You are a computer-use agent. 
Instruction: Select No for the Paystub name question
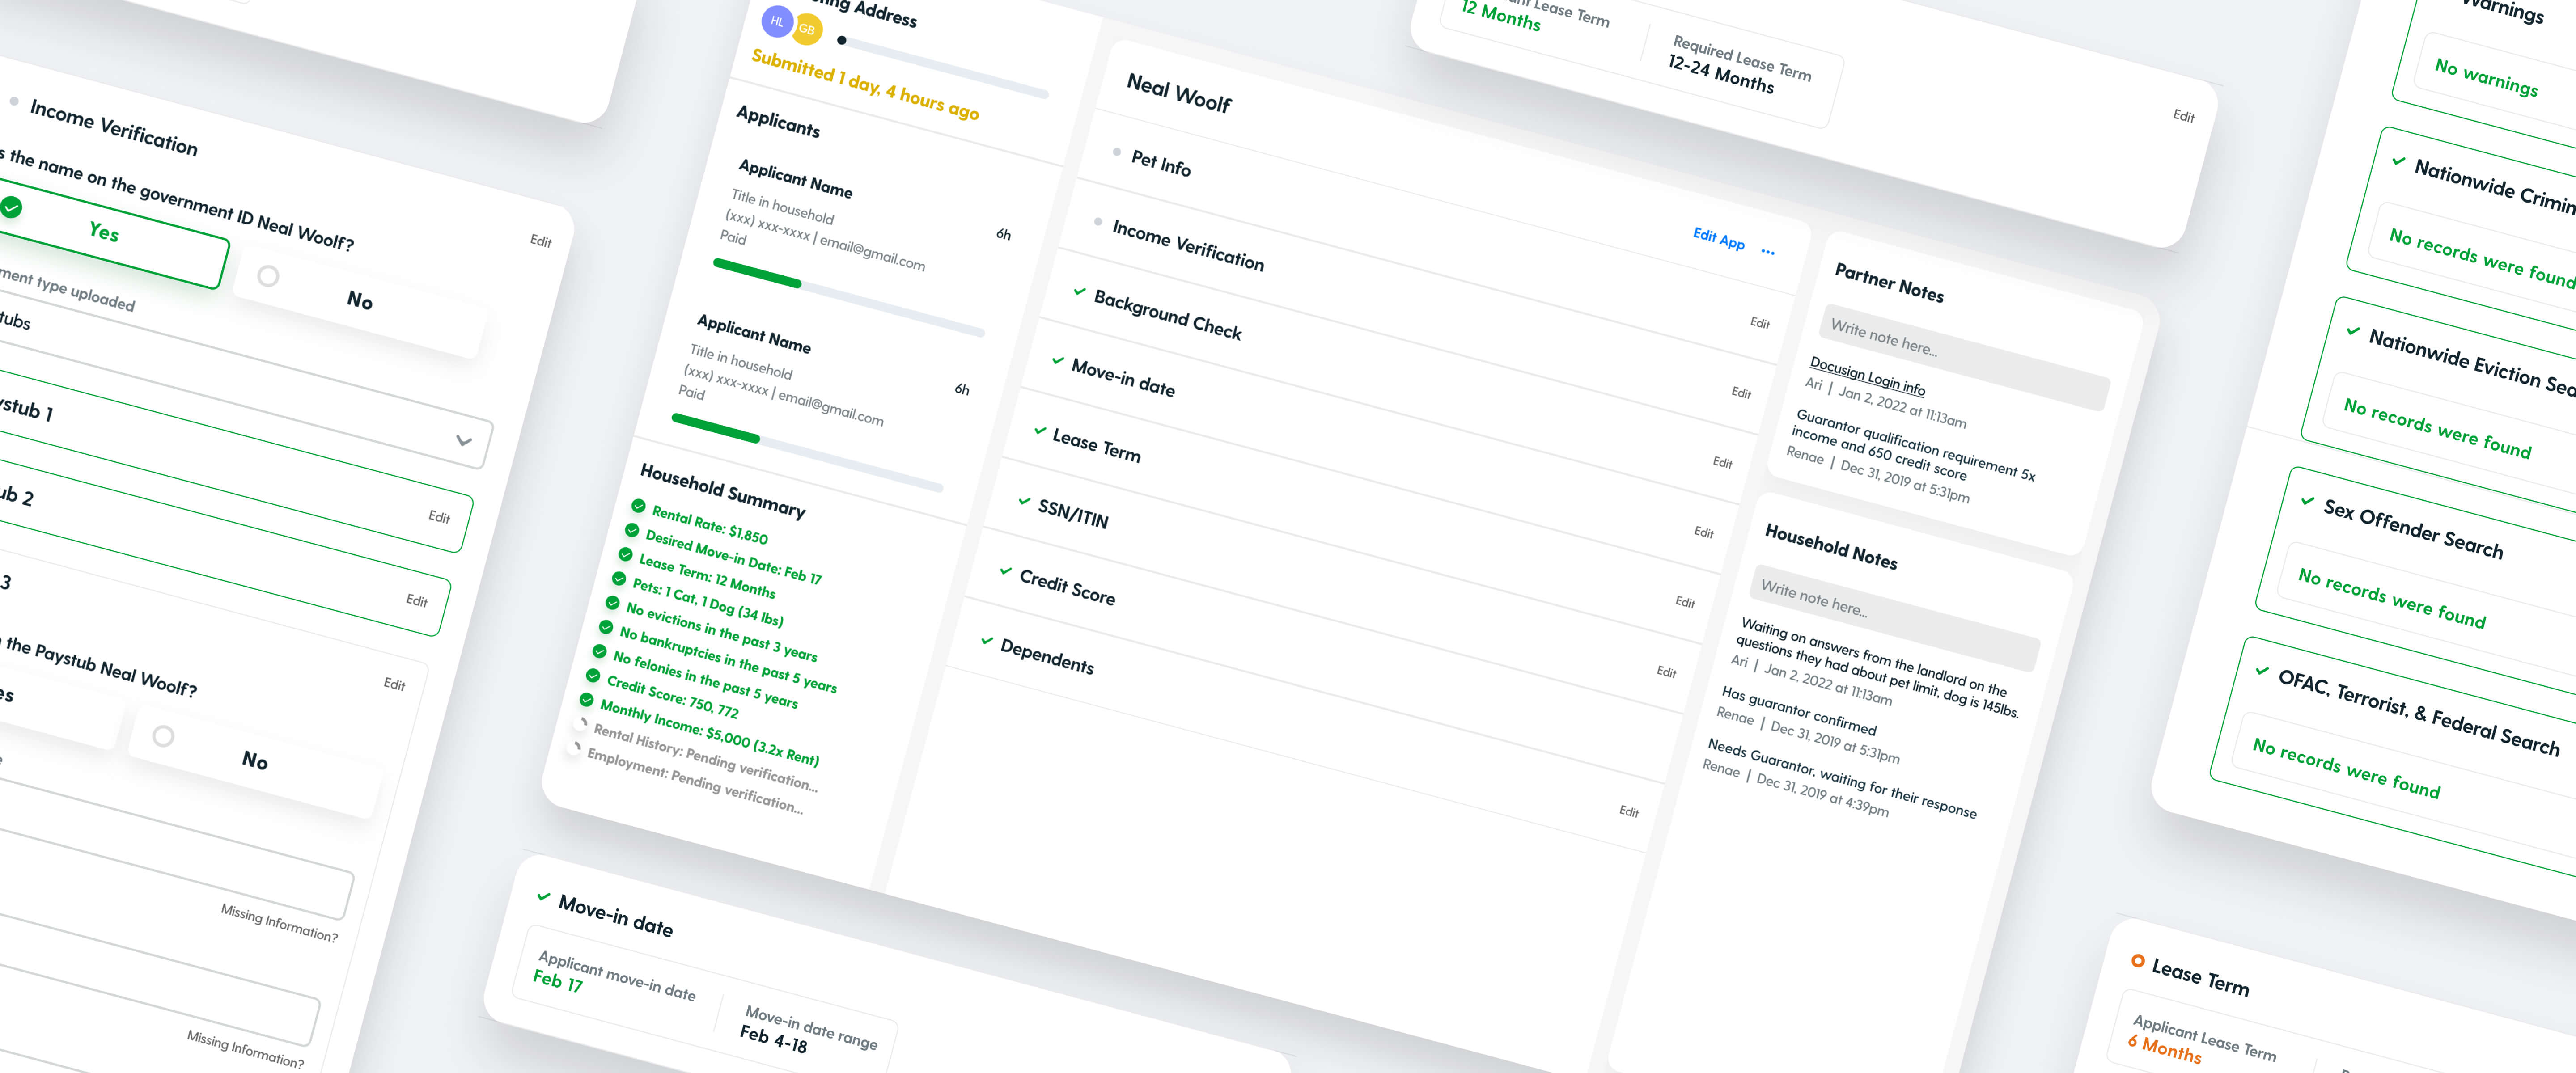pyautogui.click(x=255, y=761)
